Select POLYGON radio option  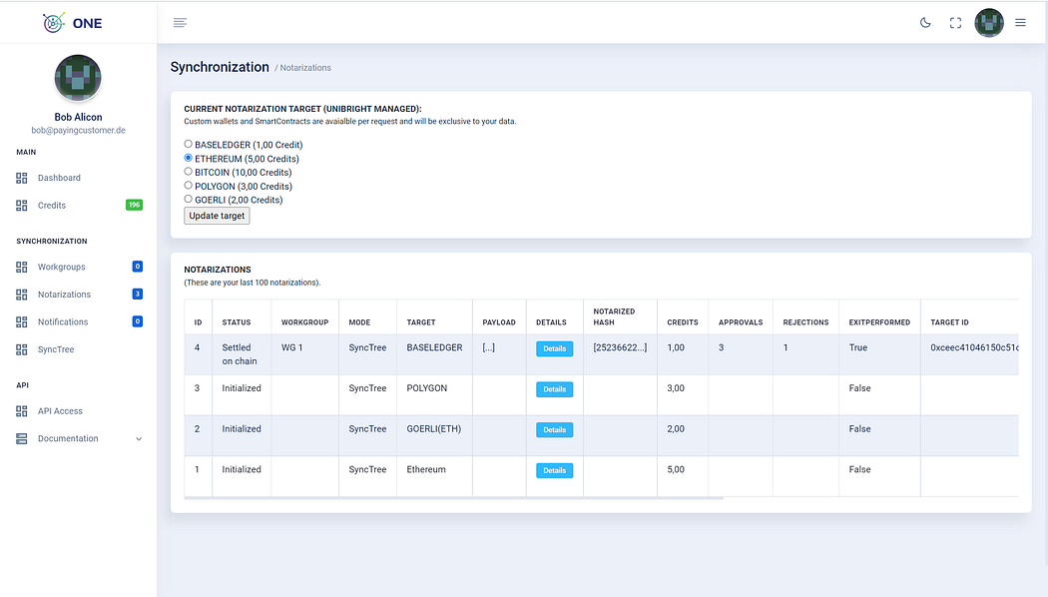189,185
